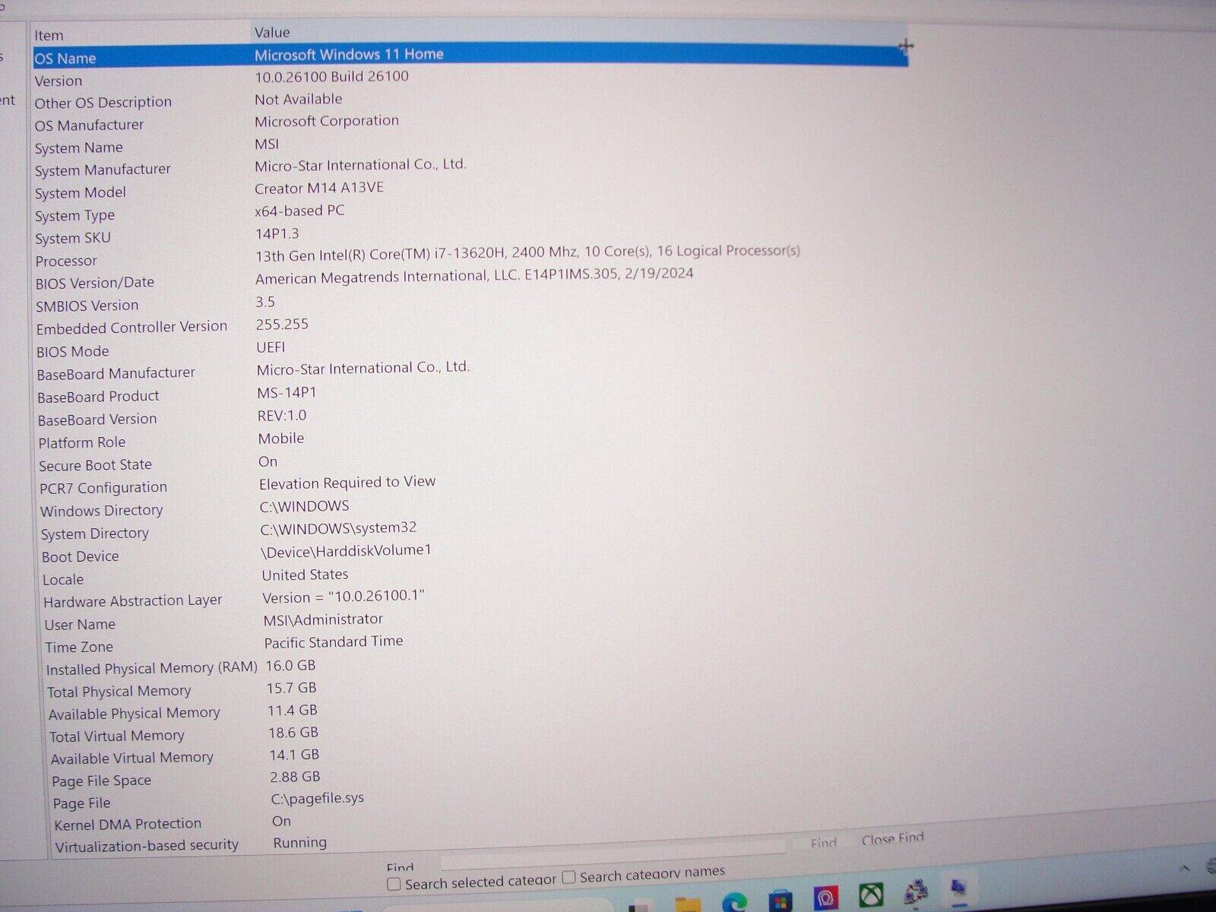Select the Secure Boot State row
This screenshot has height=912, width=1216.
[96, 465]
